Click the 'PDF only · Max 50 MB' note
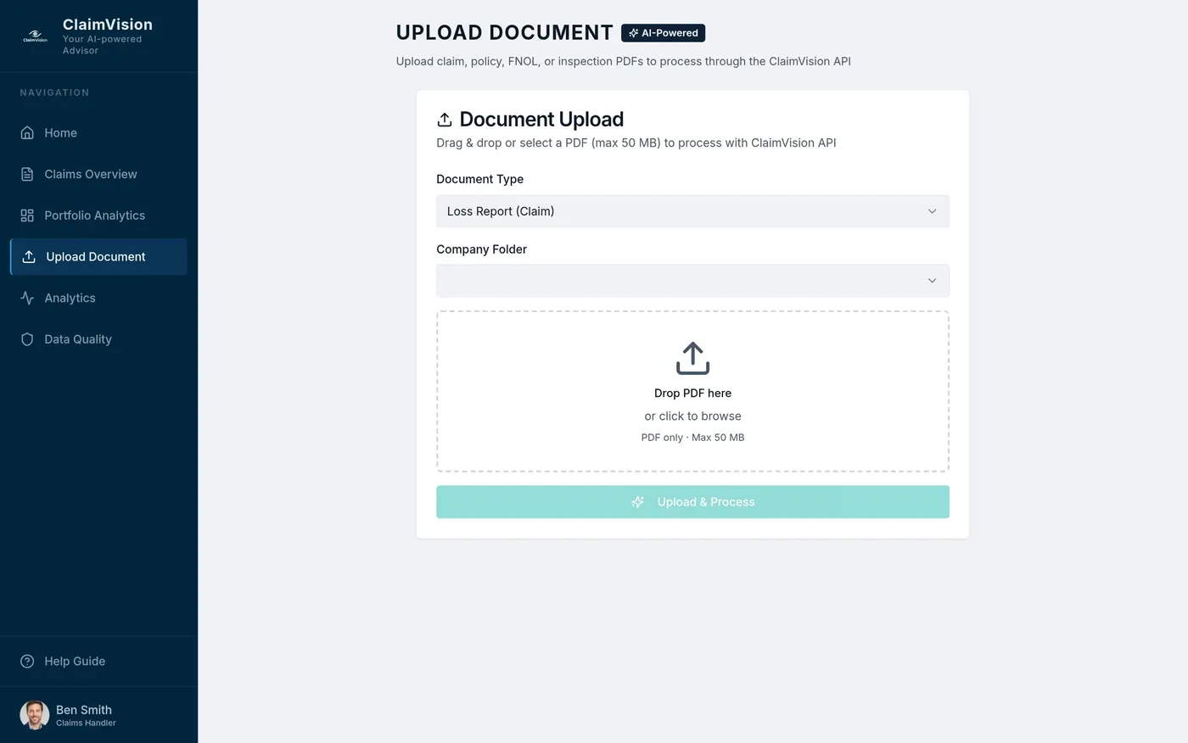 (x=692, y=438)
